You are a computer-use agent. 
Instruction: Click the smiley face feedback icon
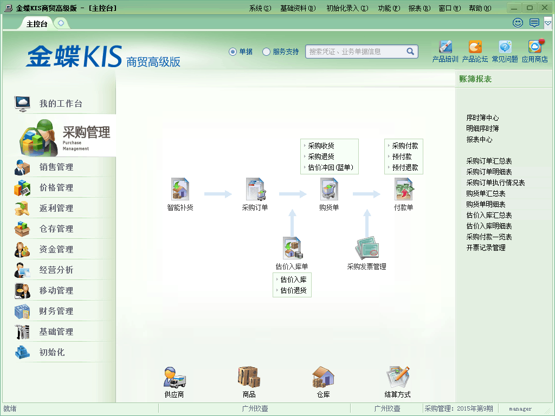(518, 23)
